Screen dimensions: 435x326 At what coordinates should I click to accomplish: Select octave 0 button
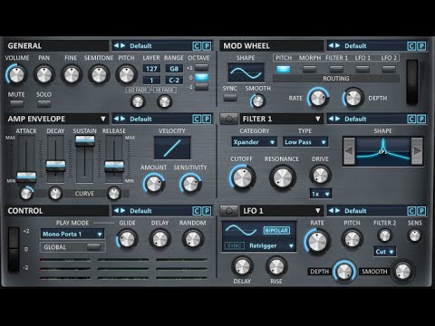pos(201,77)
